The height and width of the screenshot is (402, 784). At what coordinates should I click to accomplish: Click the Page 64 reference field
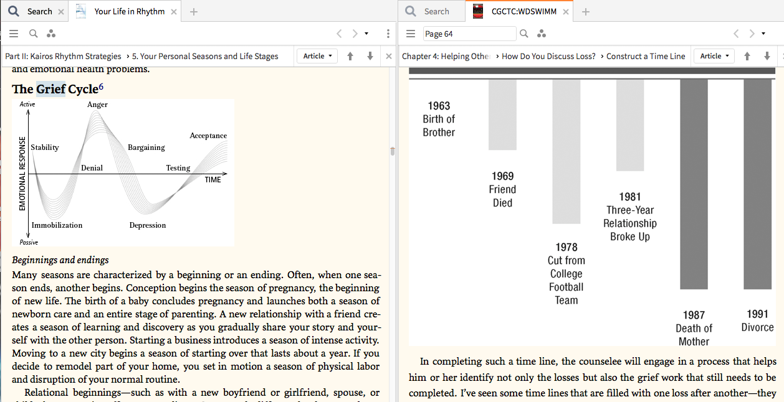tap(469, 34)
